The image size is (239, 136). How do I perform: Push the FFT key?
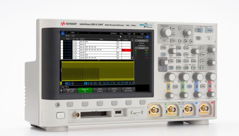tap(203, 48)
